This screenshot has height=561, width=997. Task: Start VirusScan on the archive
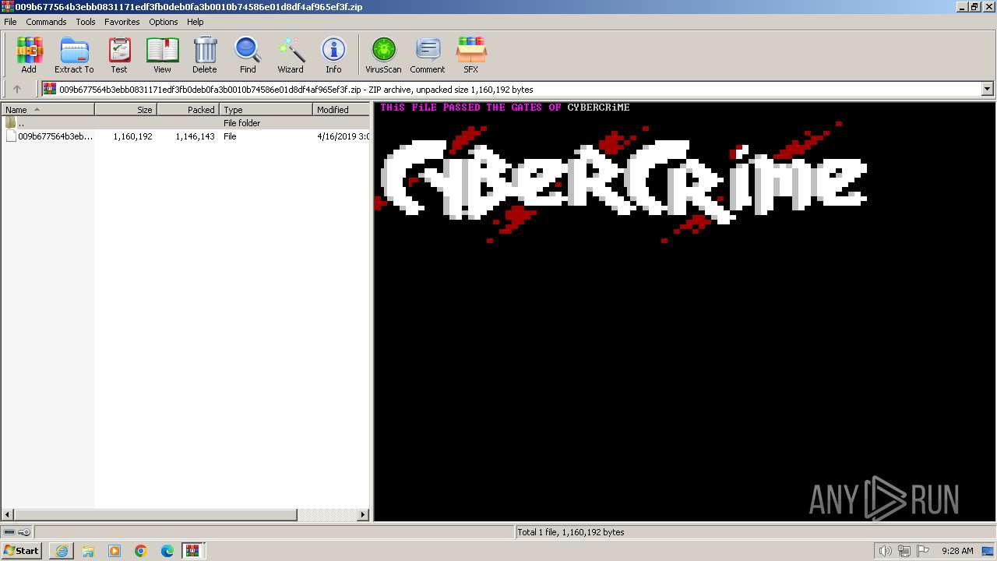coord(383,55)
